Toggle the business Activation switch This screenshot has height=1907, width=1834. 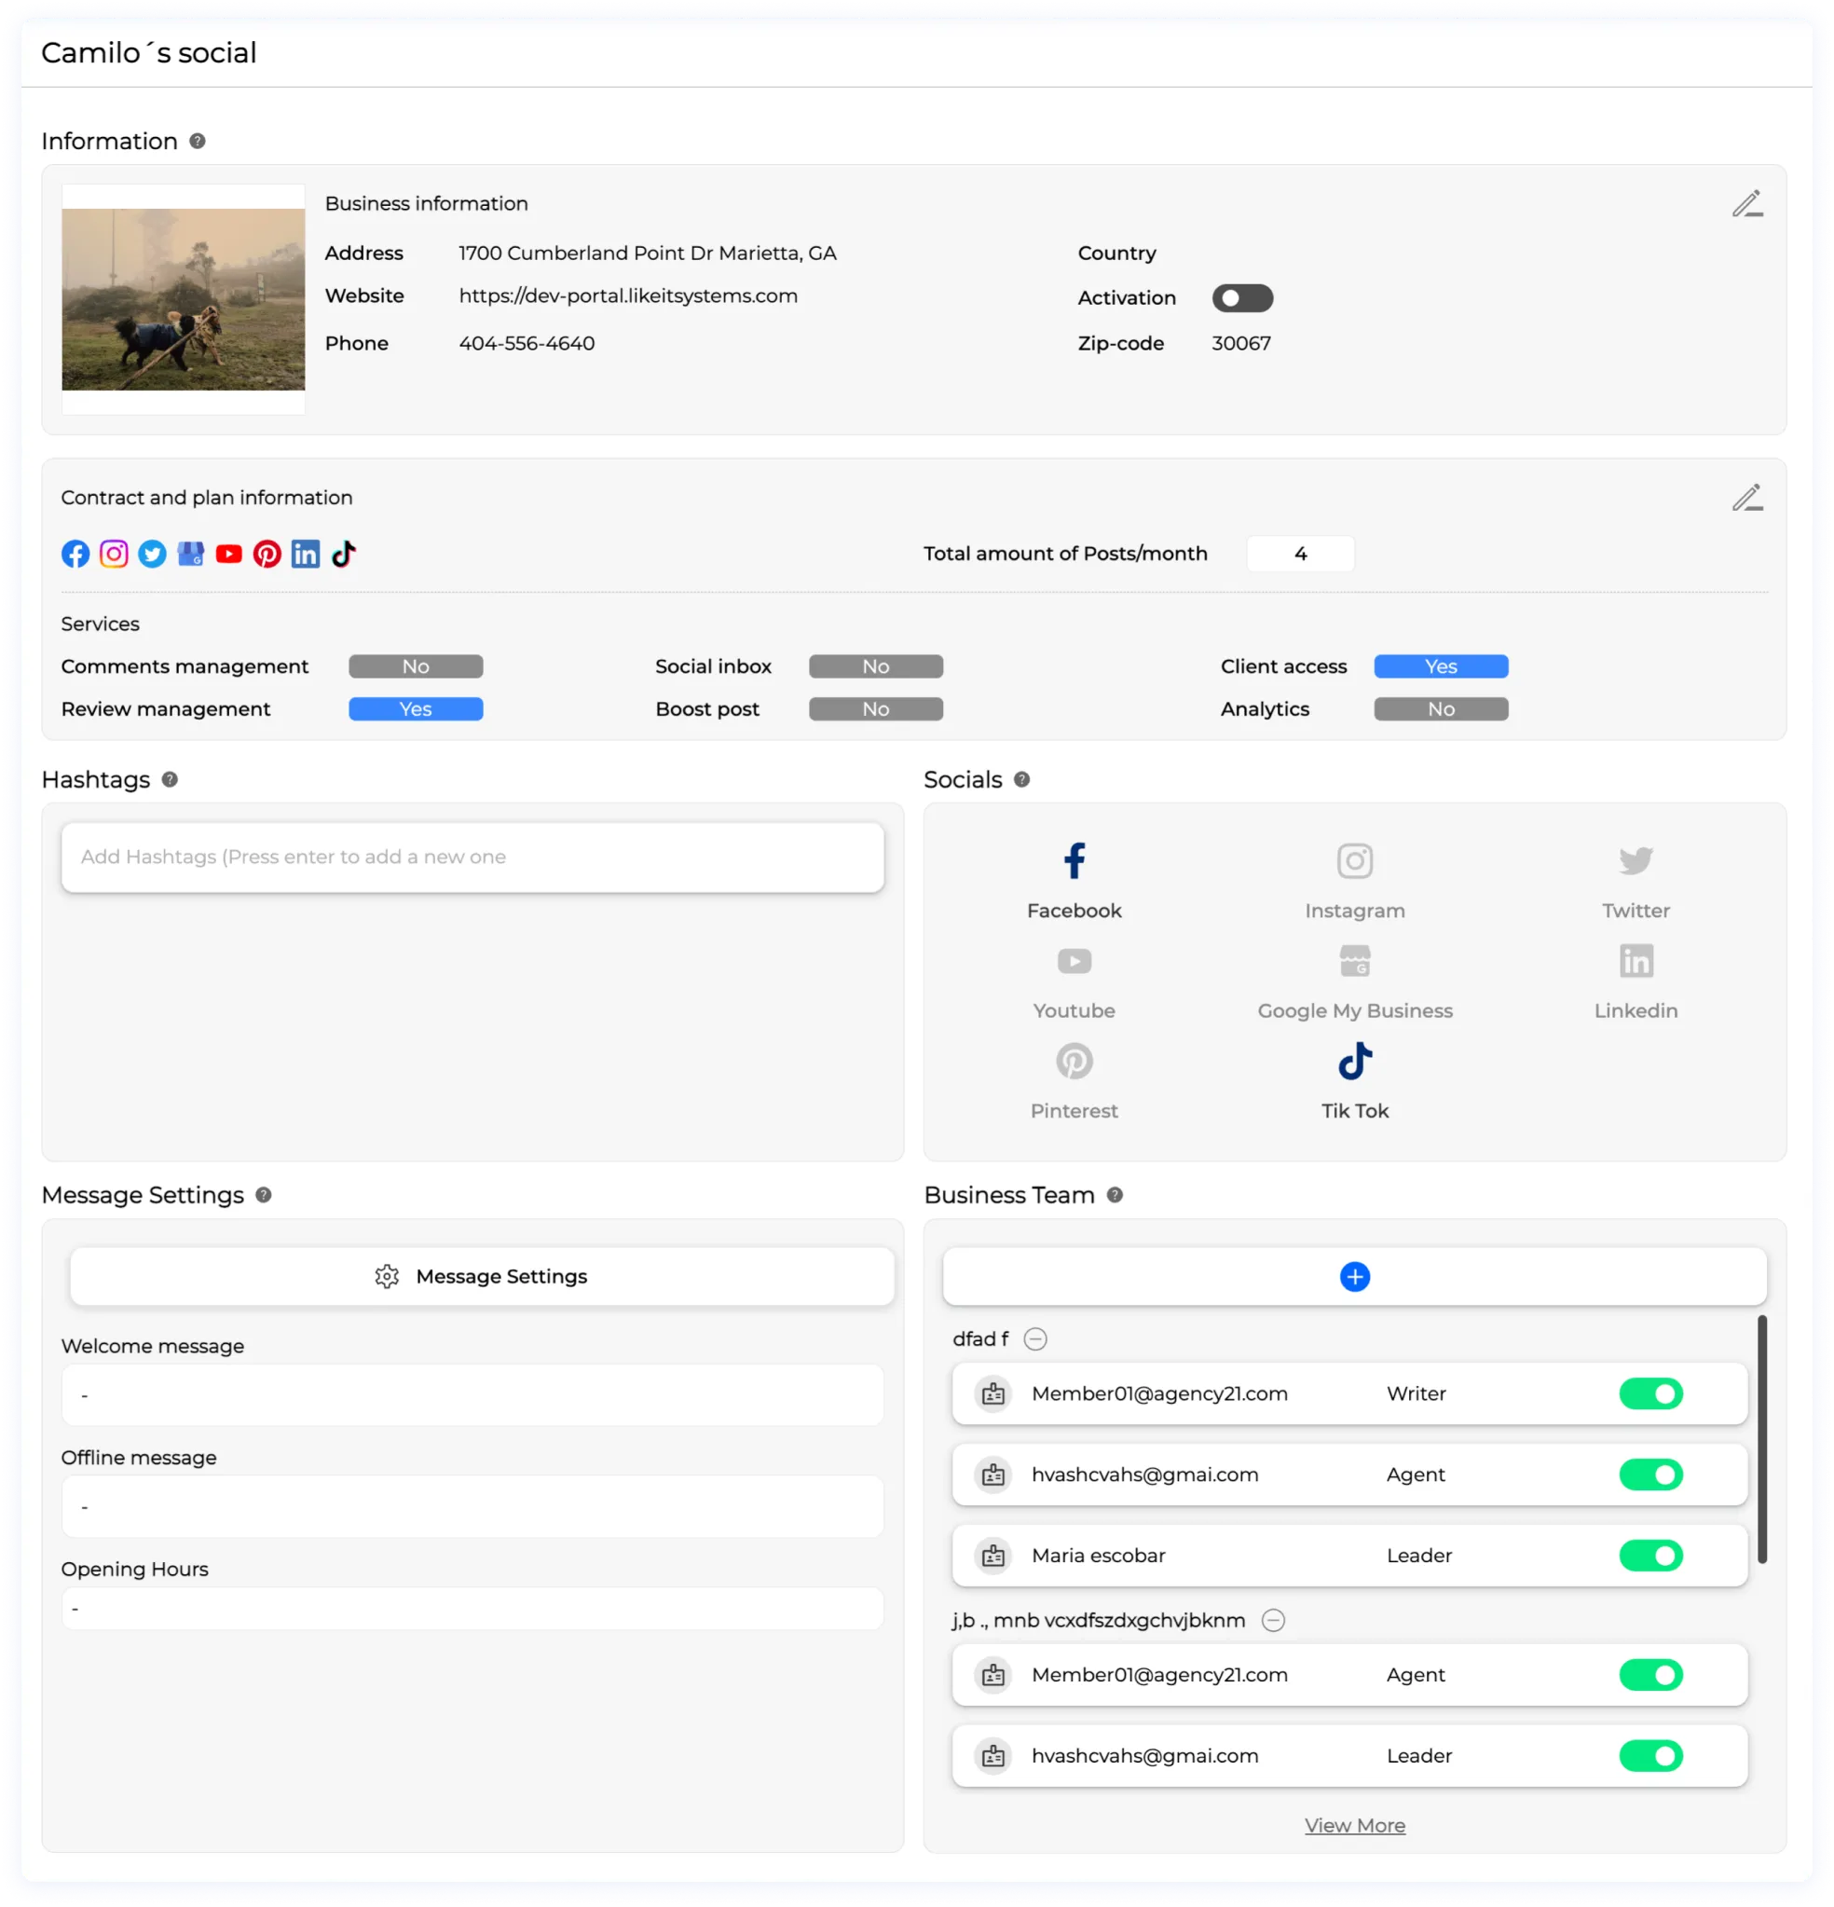(1241, 298)
